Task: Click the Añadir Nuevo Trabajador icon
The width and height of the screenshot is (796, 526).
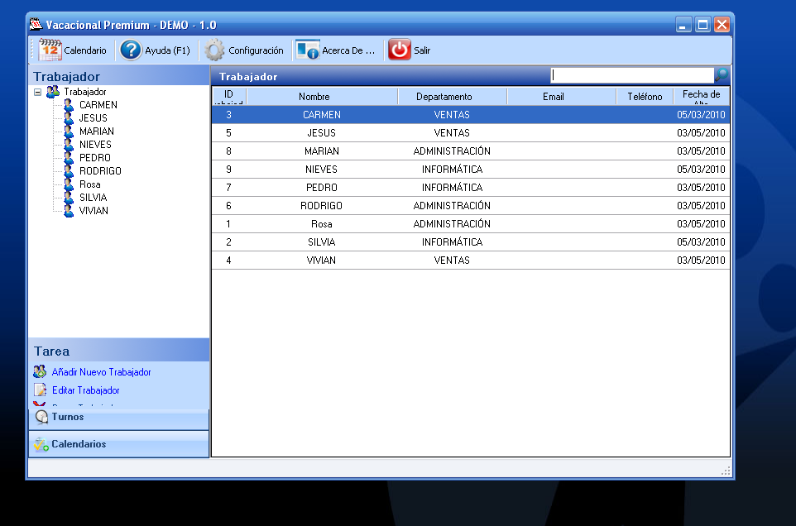Action: pyautogui.click(x=40, y=372)
